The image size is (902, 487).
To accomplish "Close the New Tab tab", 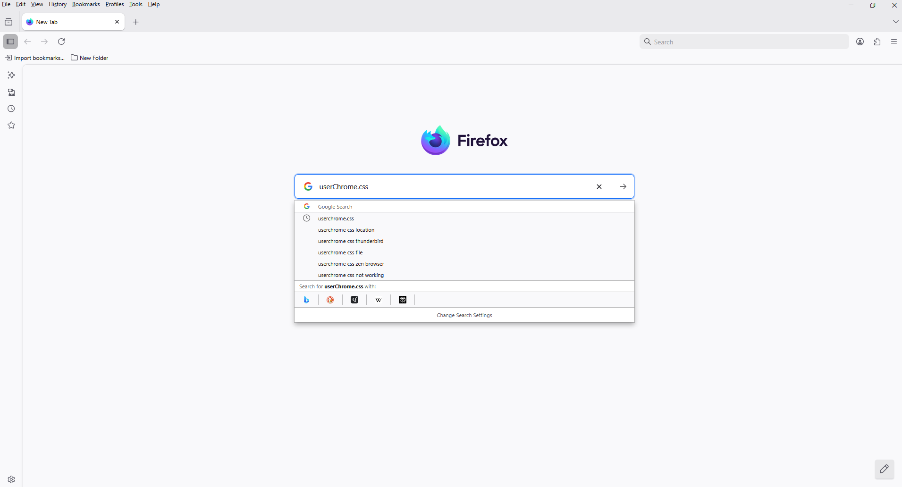I will (x=117, y=22).
